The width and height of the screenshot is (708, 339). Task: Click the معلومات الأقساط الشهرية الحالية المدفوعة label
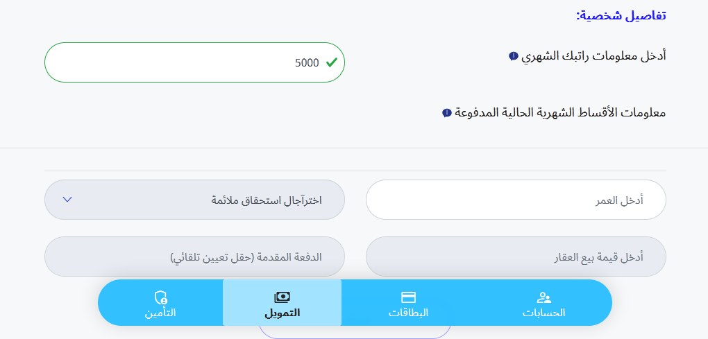[x=560, y=112]
